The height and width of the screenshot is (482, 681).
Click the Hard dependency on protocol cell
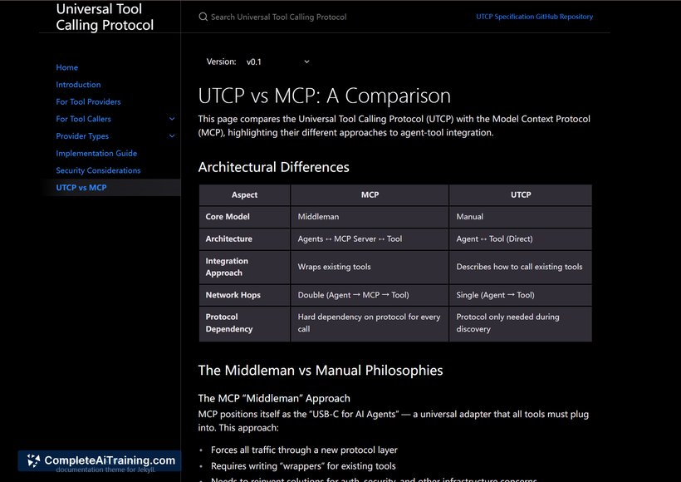tap(370, 323)
